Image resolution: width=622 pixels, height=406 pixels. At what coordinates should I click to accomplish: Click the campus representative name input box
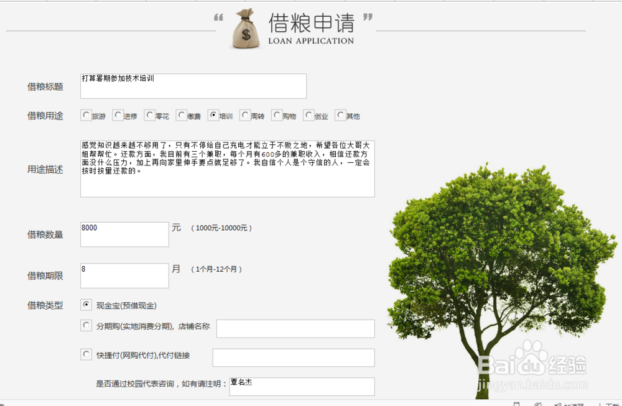pyautogui.click(x=302, y=386)
